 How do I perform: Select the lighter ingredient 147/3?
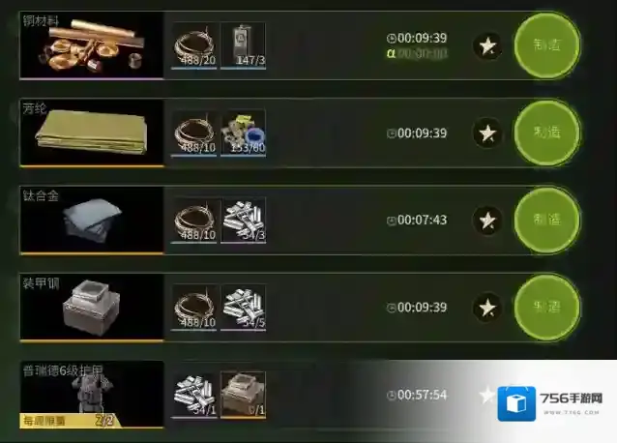(x=243, y=45)
